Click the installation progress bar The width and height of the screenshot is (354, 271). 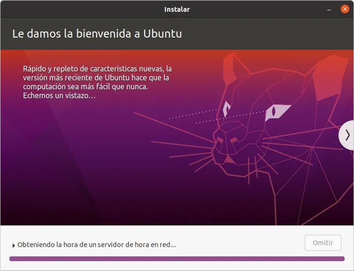click(x=177, y=259)
